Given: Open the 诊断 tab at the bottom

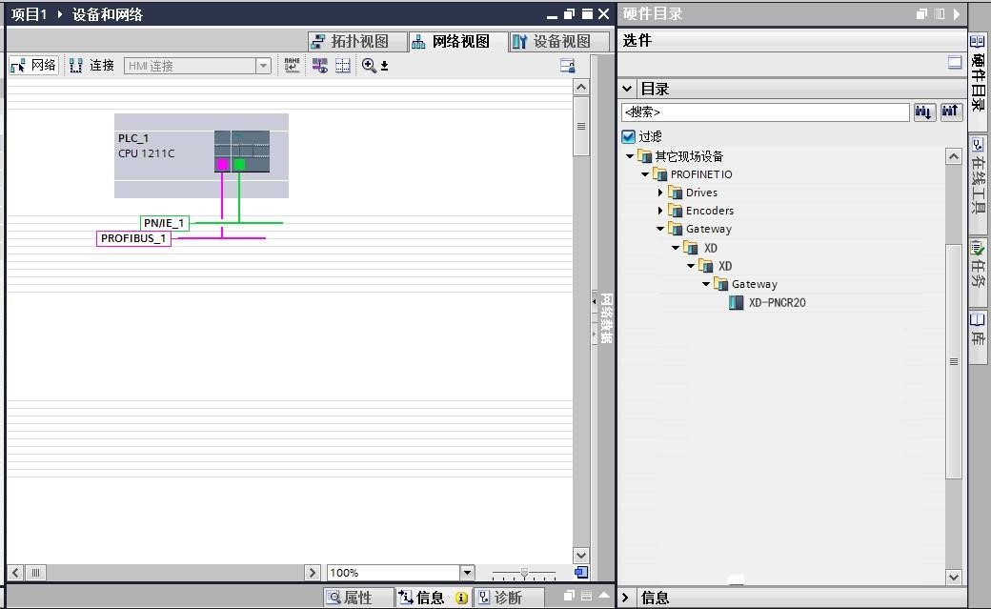Looking at the screenshot, I should pos(510,597).
